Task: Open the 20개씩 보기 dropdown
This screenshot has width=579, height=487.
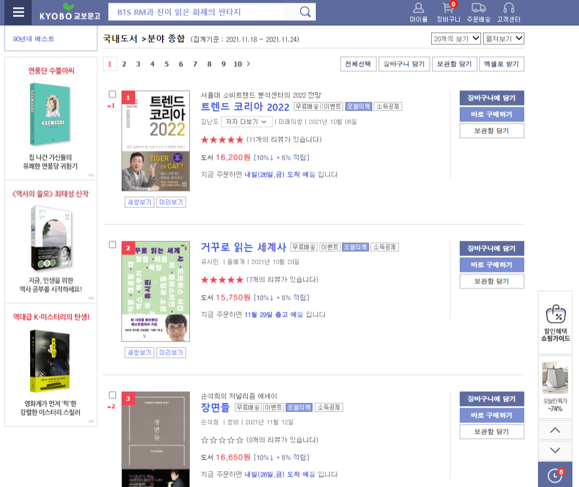Action: click(x=456, y=38)
